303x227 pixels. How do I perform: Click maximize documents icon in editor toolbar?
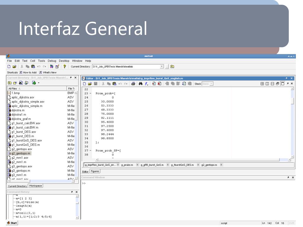click(x=283, y=84)
